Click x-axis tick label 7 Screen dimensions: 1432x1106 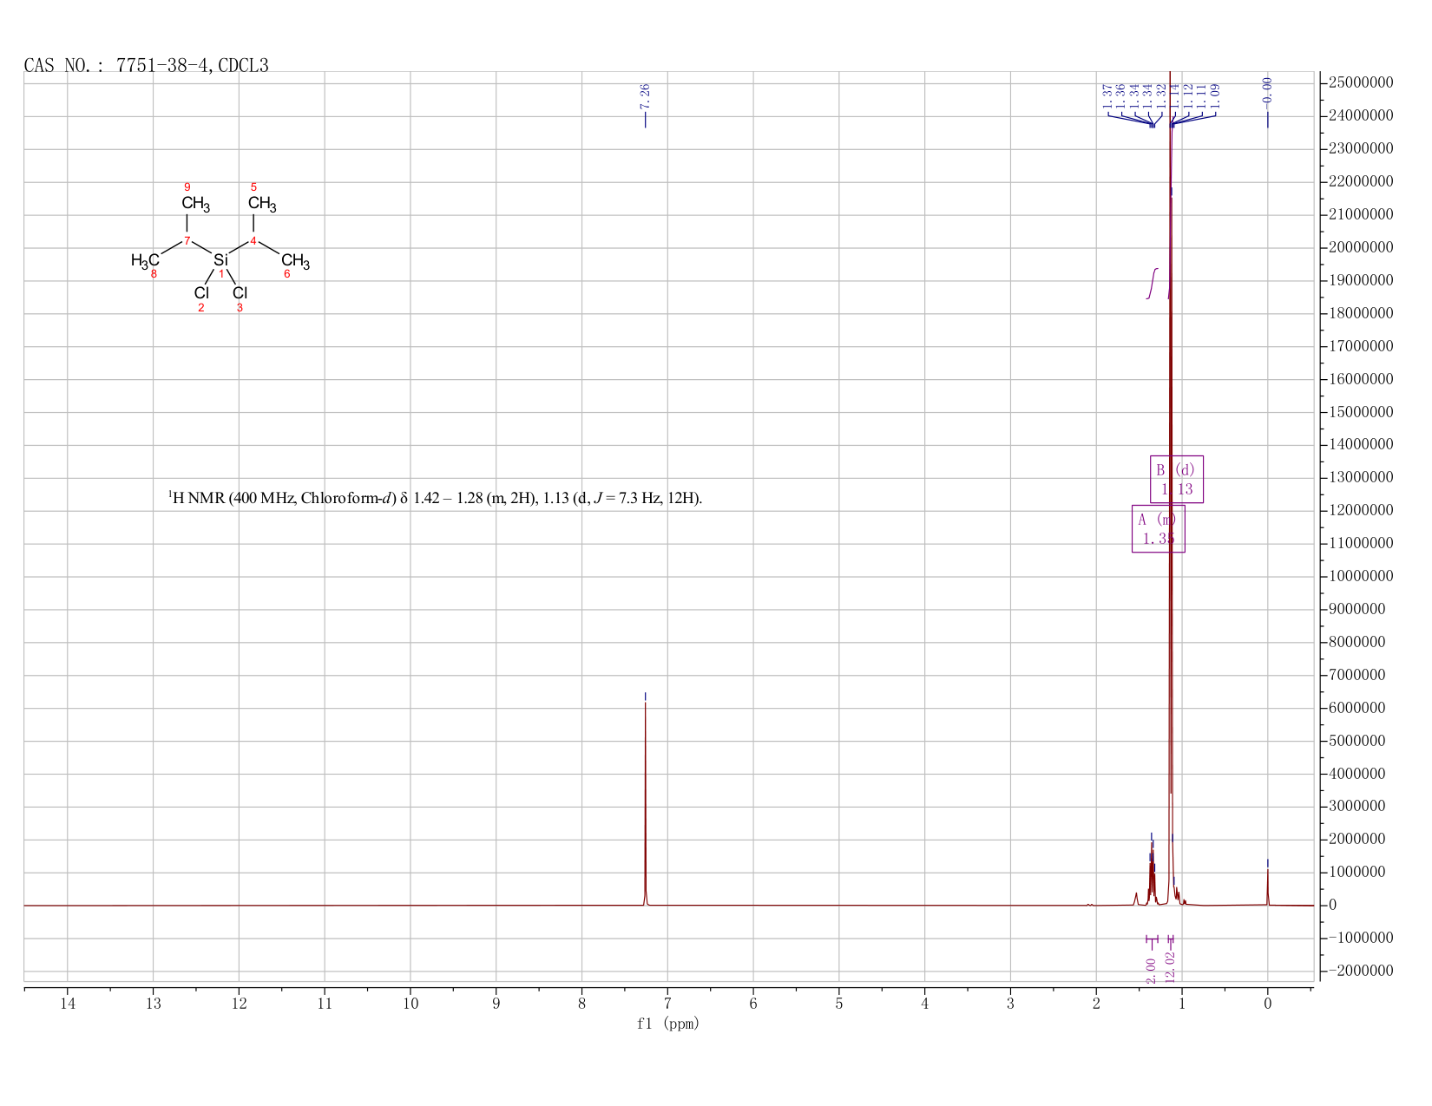[667, 1005]
